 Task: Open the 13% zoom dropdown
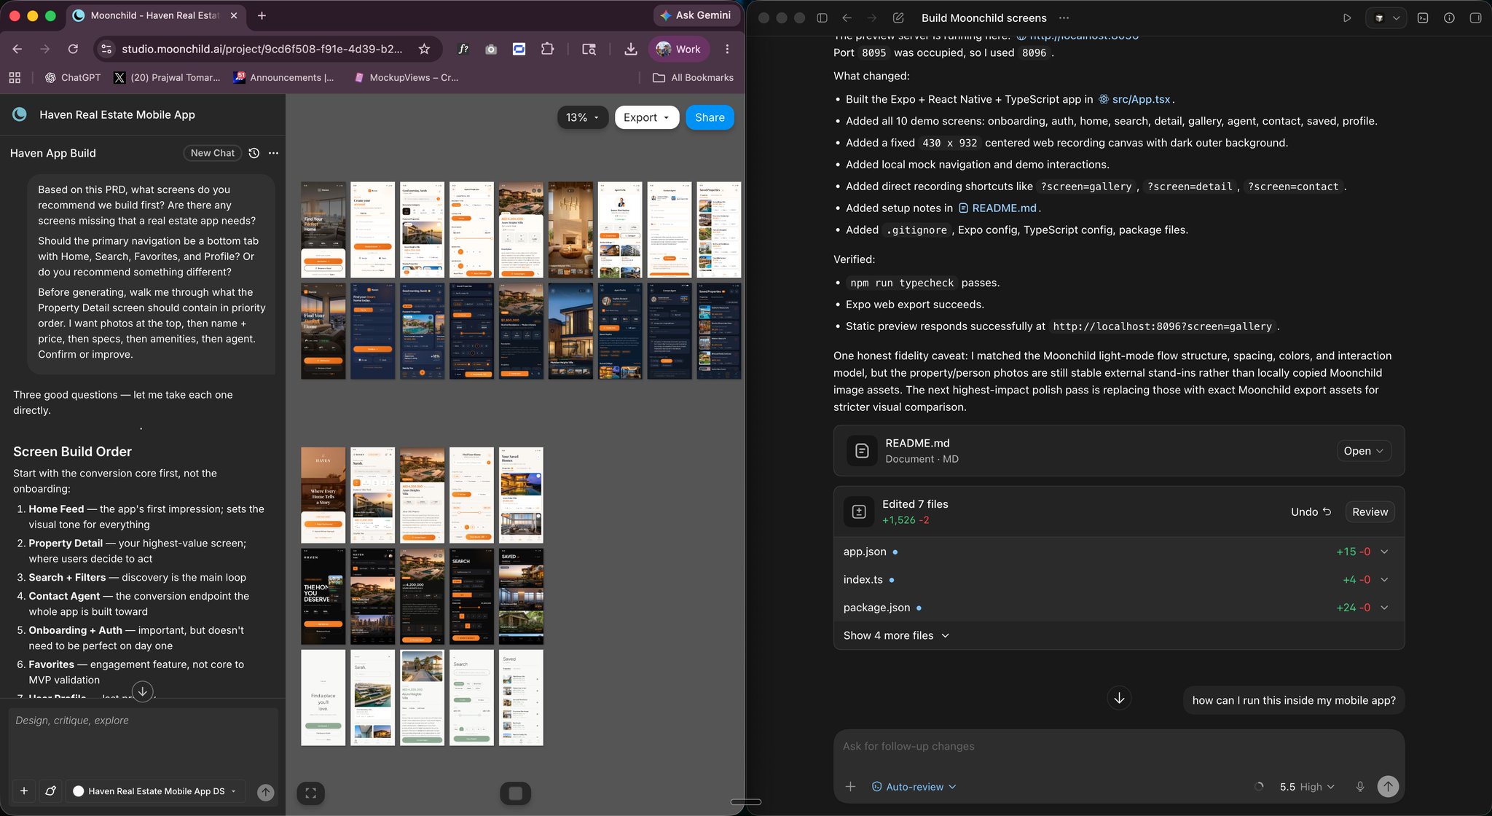click(582, 117)
